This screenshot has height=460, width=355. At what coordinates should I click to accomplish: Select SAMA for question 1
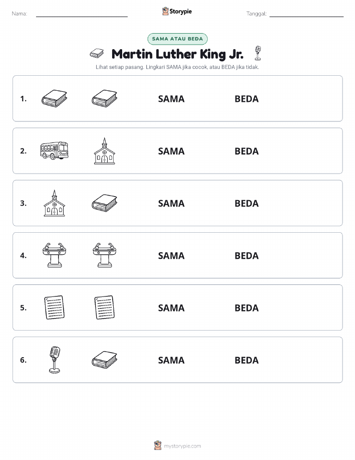(171, 99)
